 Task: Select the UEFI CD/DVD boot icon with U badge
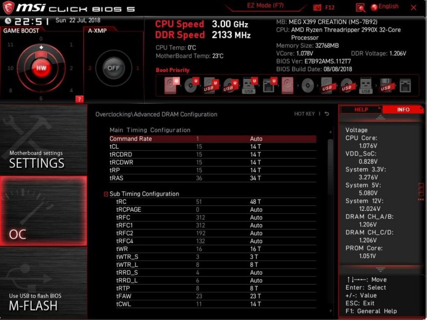pyautogui.click(x=192, y=85)
